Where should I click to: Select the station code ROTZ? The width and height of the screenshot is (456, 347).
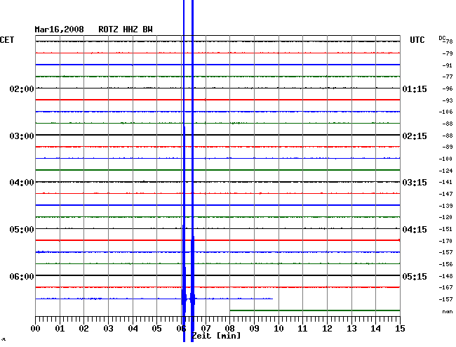[x=108, y=30]
